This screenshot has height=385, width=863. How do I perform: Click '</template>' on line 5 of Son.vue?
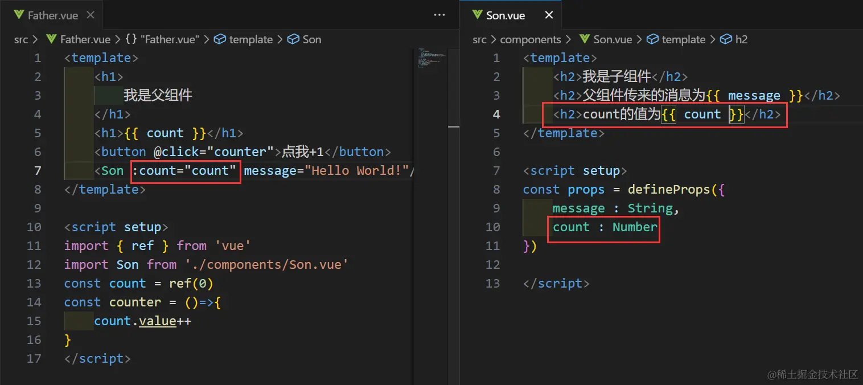[564, 133]
